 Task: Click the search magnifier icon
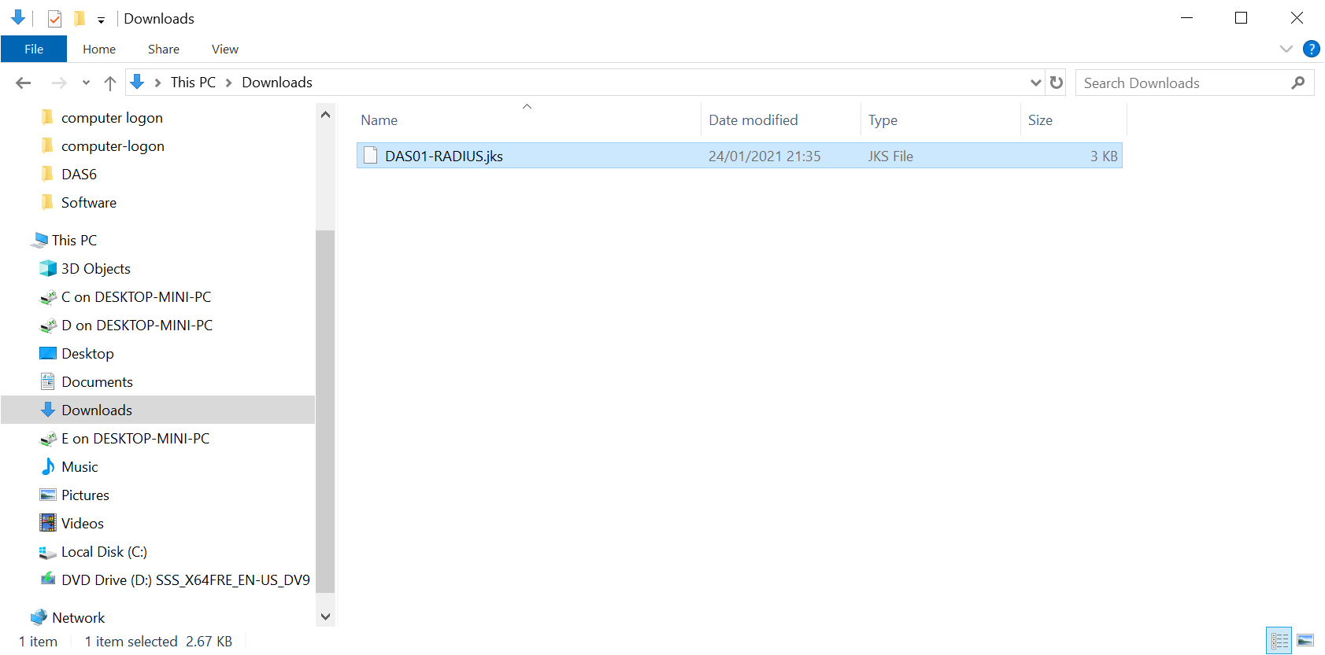coord(1298,83)
